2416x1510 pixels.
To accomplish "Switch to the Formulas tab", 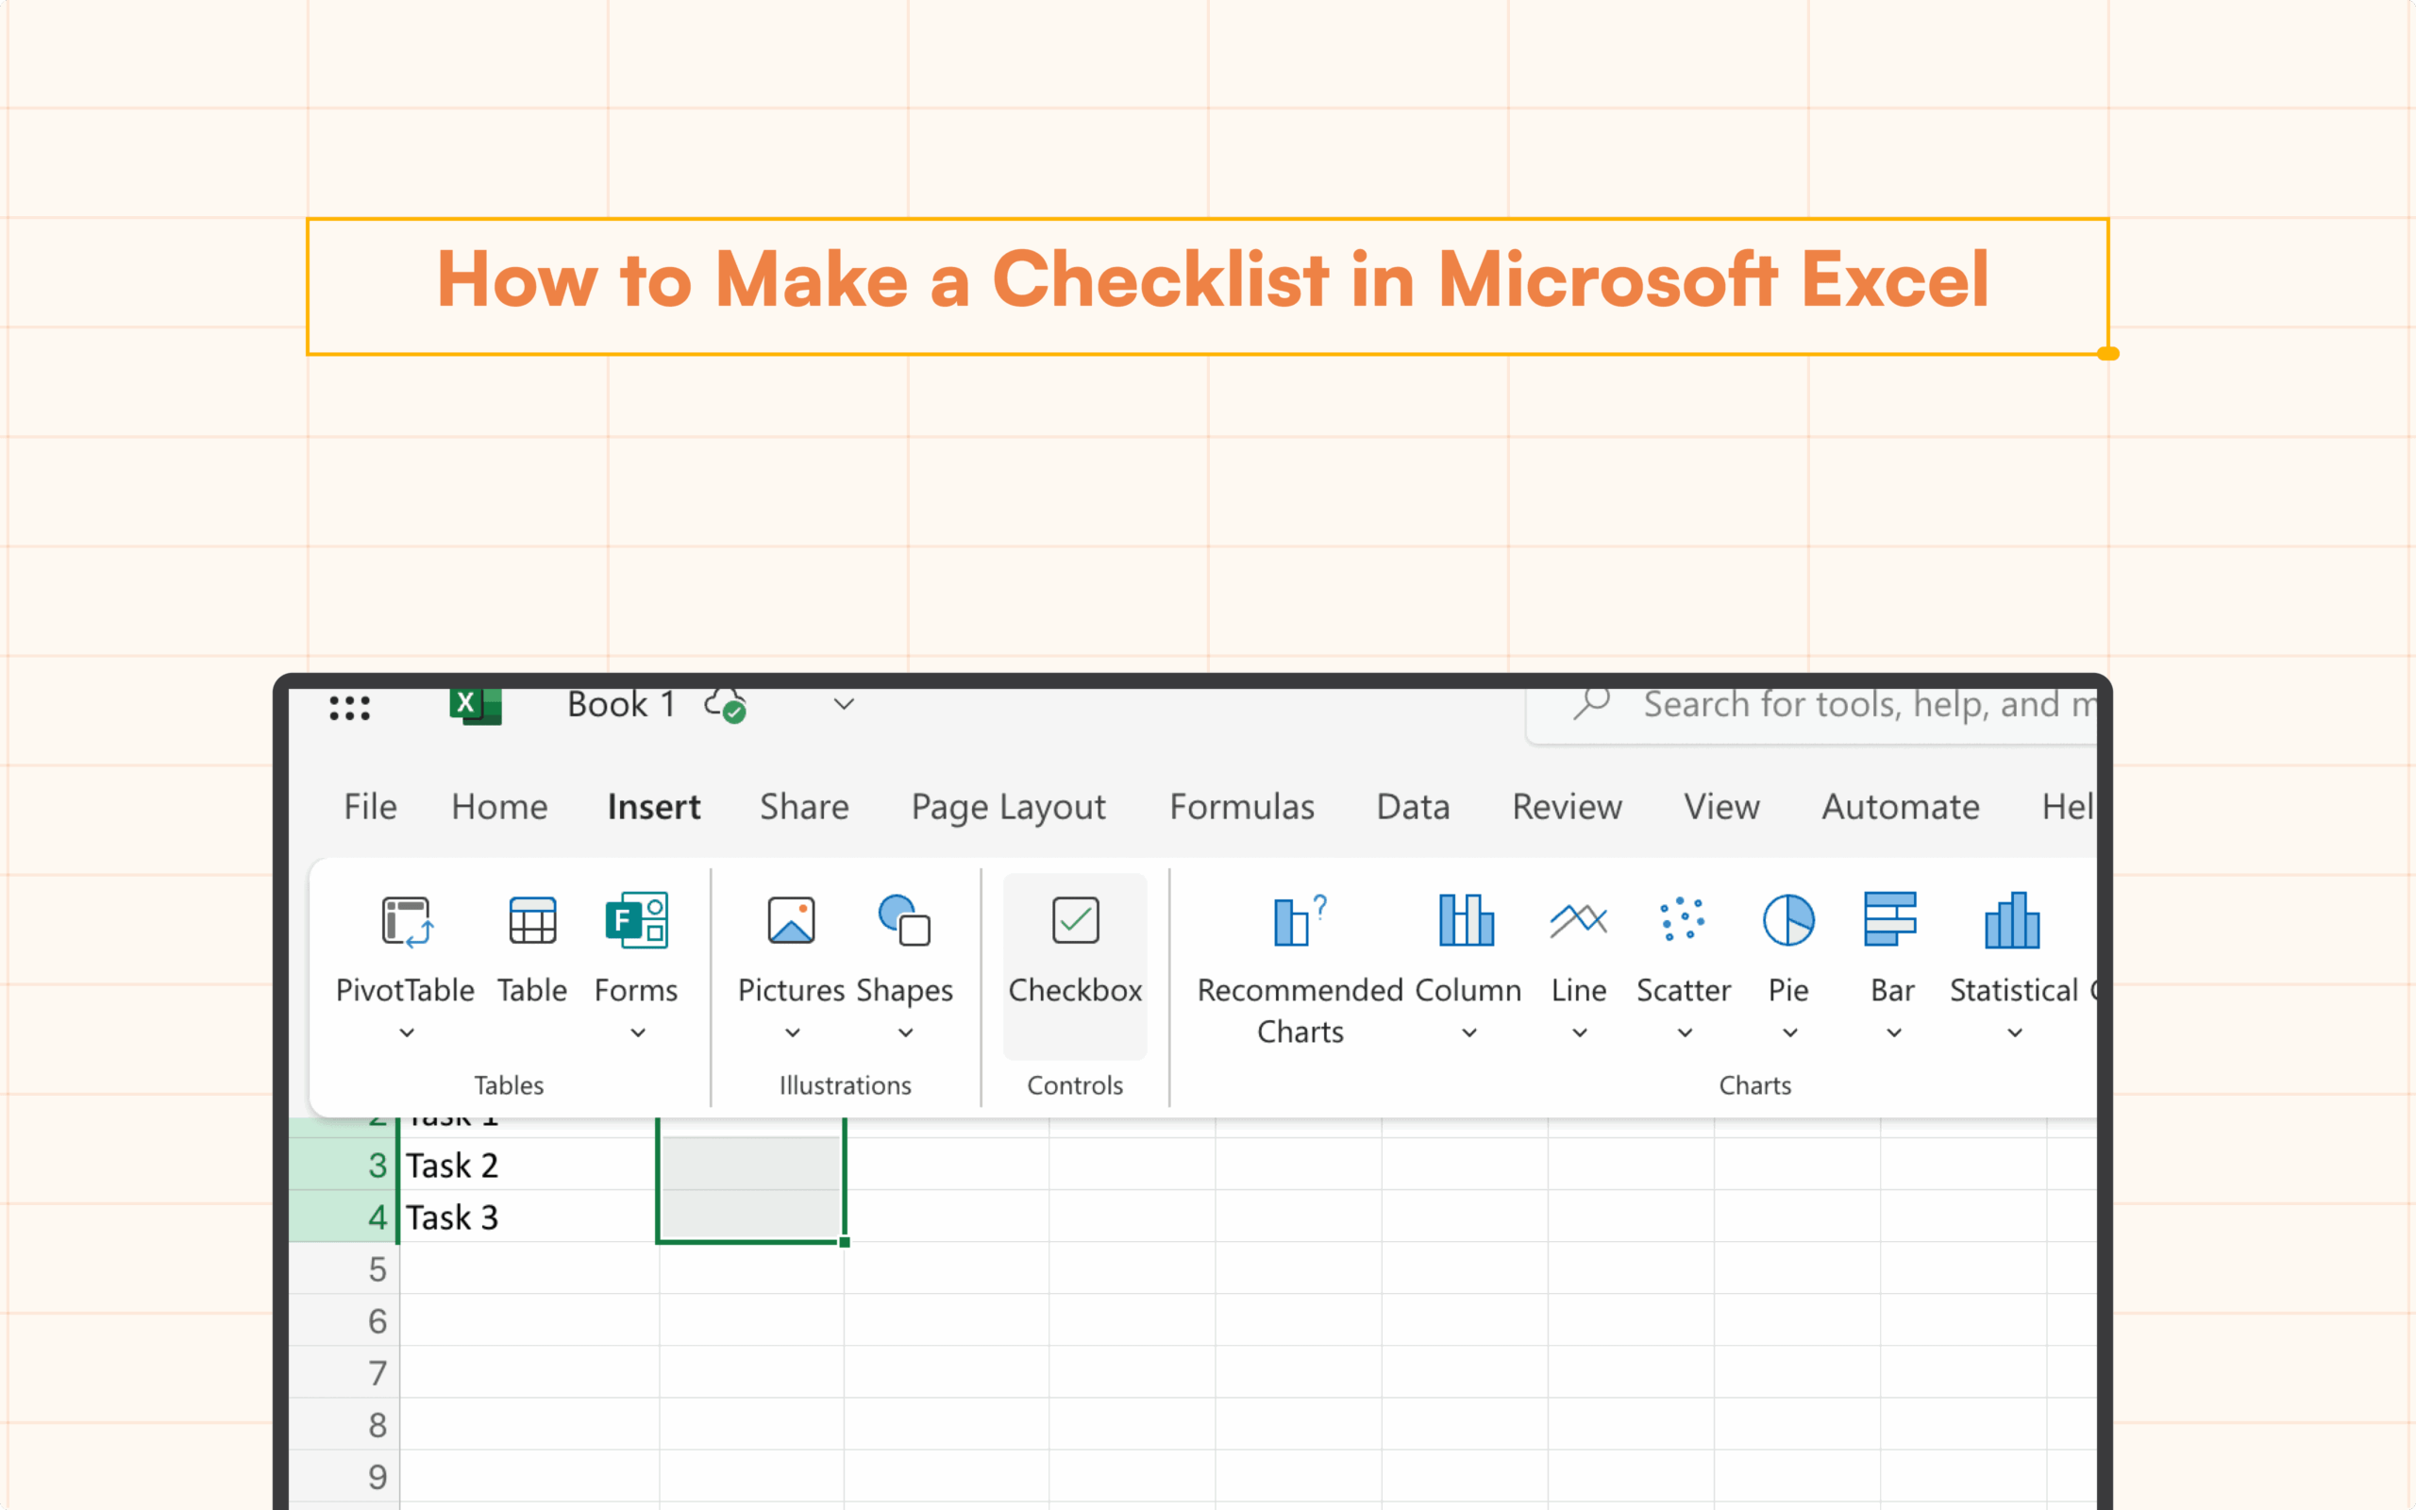I will pyautogui.click(x=1242, y=807).
